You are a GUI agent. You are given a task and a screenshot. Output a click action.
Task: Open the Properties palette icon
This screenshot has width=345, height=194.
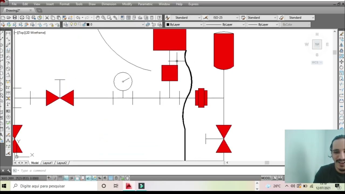pos(123,18)
